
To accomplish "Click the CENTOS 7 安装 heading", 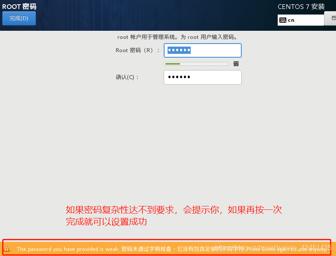I will click(x=301, y=7).
